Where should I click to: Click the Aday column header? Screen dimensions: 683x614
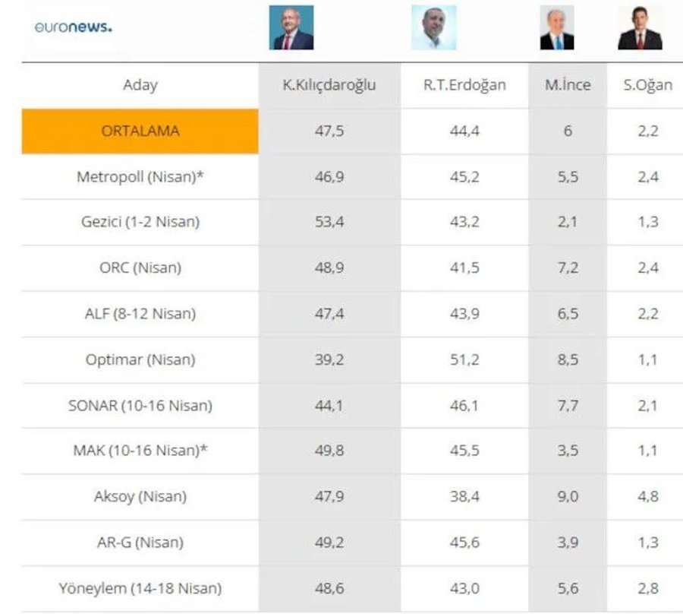coord(140,84)
